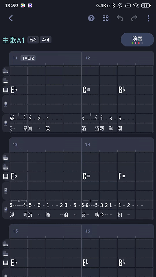Select the Fm chord in bar 14

pos(122,176)
